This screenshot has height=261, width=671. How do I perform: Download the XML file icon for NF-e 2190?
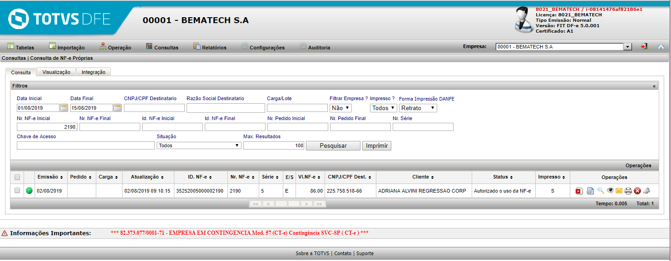click(x=590, y=191)
